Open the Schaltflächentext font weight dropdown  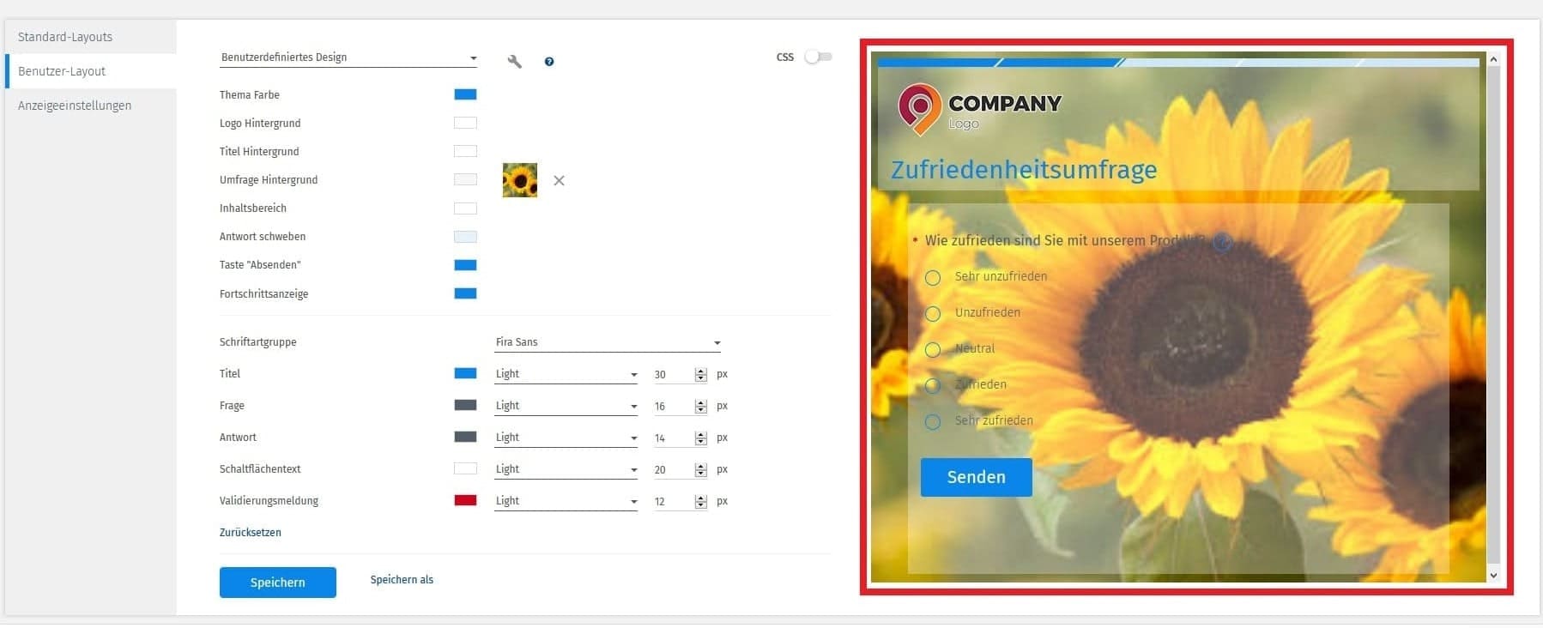click(566, 469)
